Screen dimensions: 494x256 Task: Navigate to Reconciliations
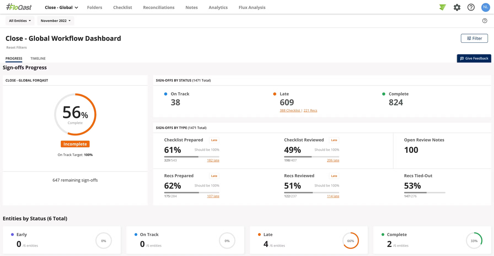(x=159, y=7)
